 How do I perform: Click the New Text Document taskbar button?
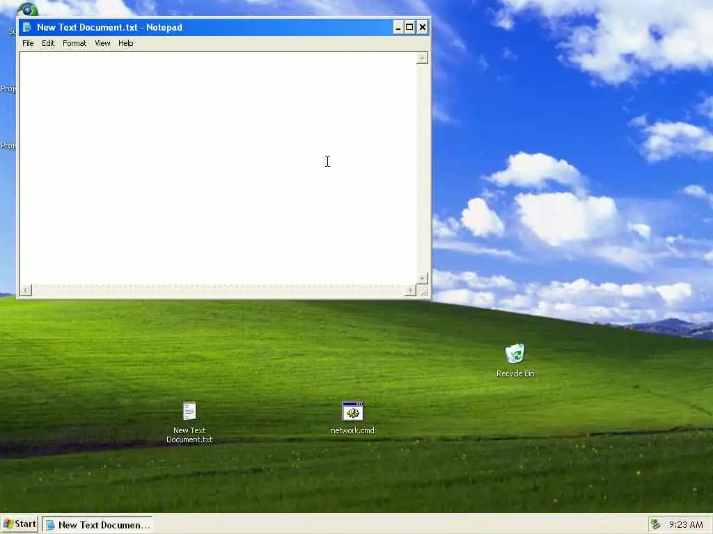(x=97, y=525)
